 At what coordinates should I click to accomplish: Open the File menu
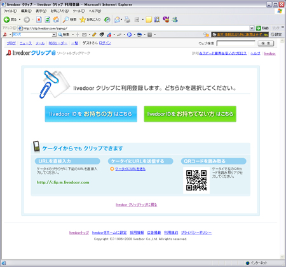point(10,11)
